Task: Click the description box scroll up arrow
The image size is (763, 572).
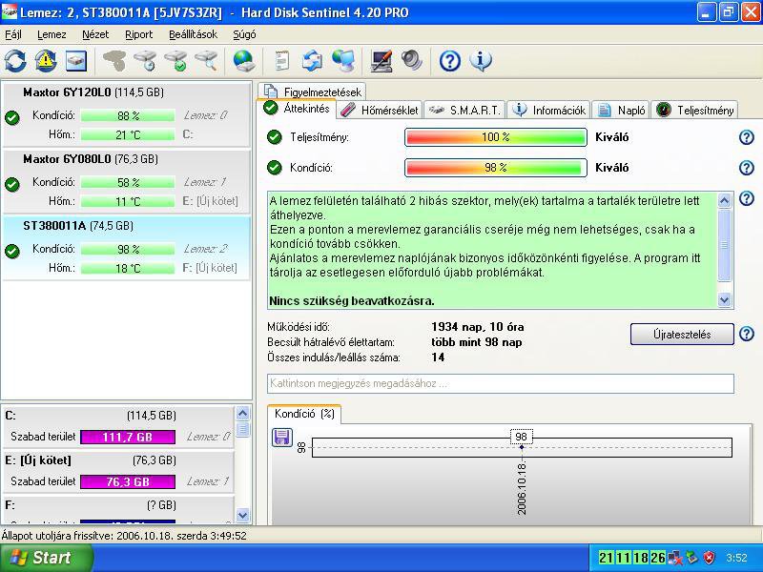Action: click(x=724, y=200)
